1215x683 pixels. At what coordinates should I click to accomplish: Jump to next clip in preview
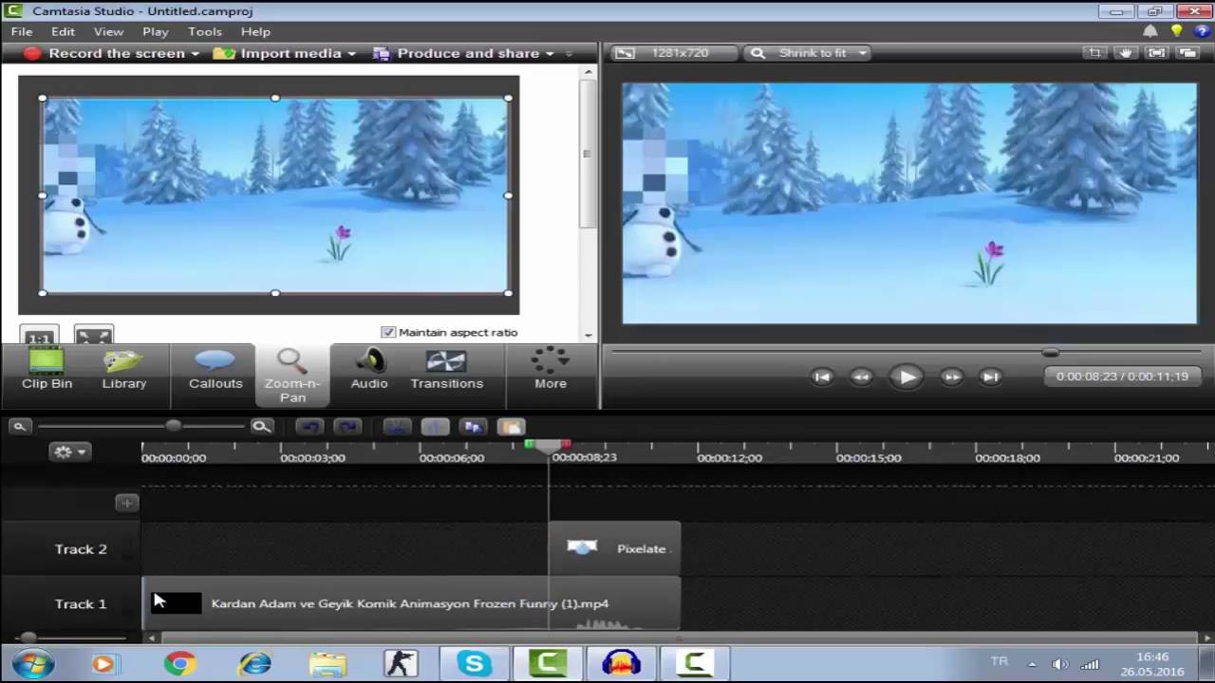click(990, 377)
